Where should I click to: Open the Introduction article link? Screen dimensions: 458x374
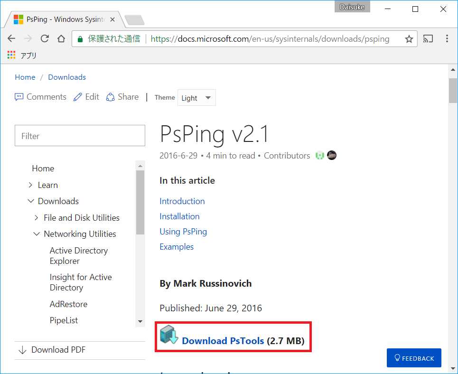(182, 201)
